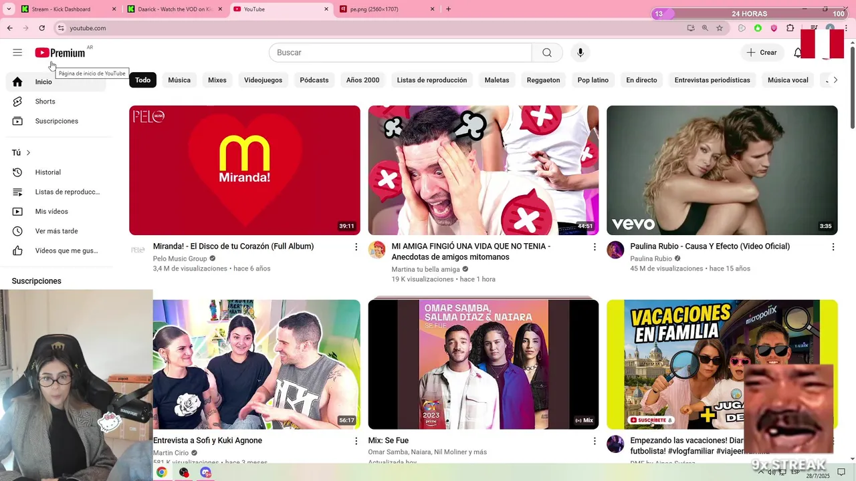The image size is (856, 481).
Task: Open the Discord icon in the taskbar
Action: tap(205, 472)
